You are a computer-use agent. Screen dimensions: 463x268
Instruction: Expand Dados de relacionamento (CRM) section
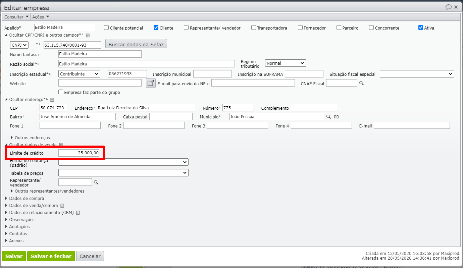39,213
